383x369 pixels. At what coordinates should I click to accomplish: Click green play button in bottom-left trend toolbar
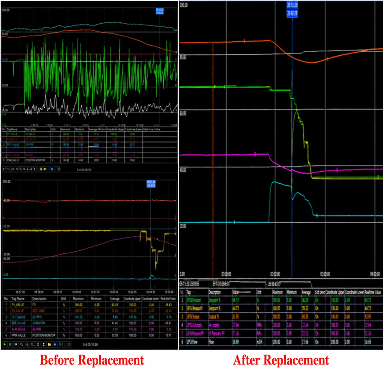click(5, 344)
